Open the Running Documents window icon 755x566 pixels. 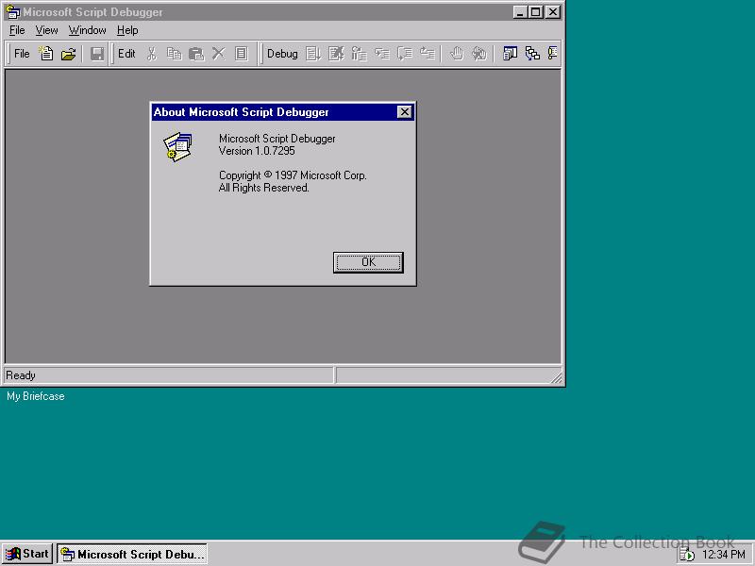point(510,54)
